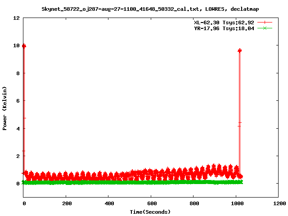Click the x-axis tick label 800
Viewport: 288px width, 216px height.
click(194, 203)
